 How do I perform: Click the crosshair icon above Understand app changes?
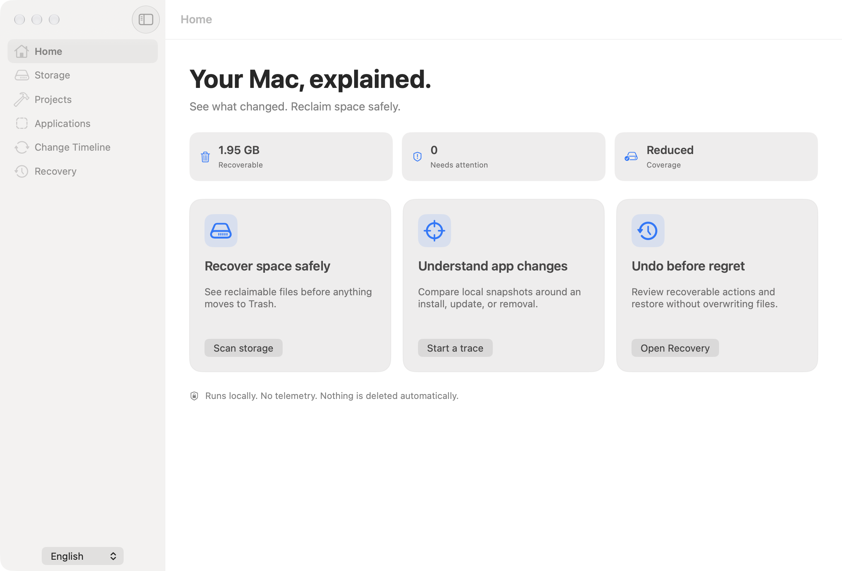tap(435, 231)
